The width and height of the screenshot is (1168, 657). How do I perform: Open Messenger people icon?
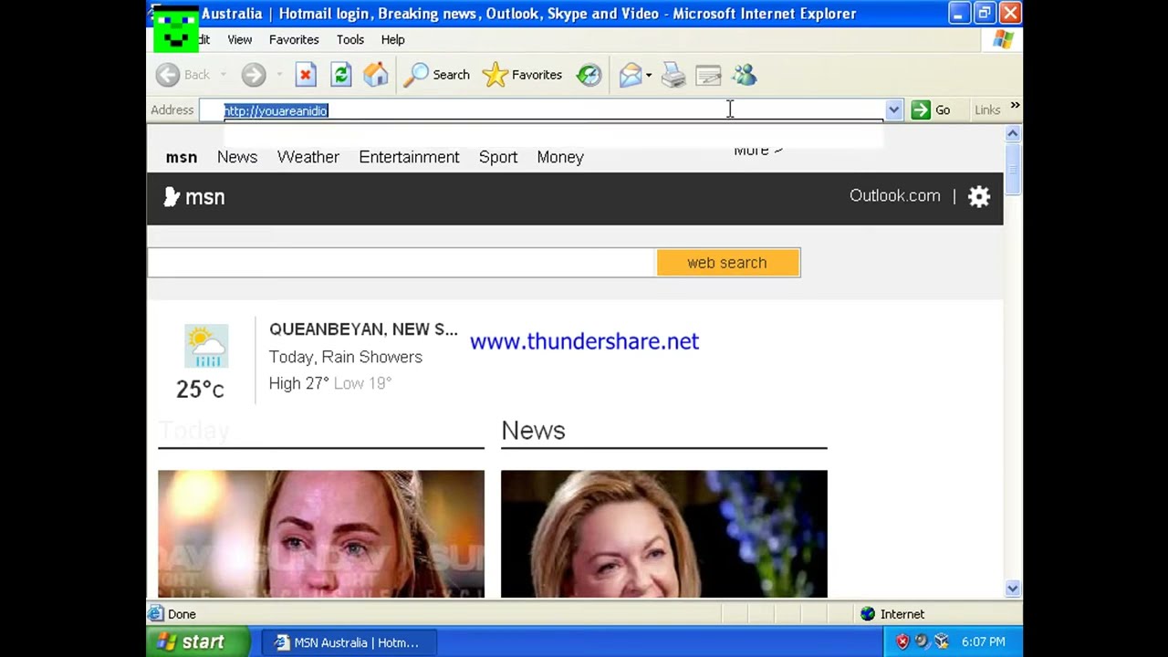pos(745,75)
